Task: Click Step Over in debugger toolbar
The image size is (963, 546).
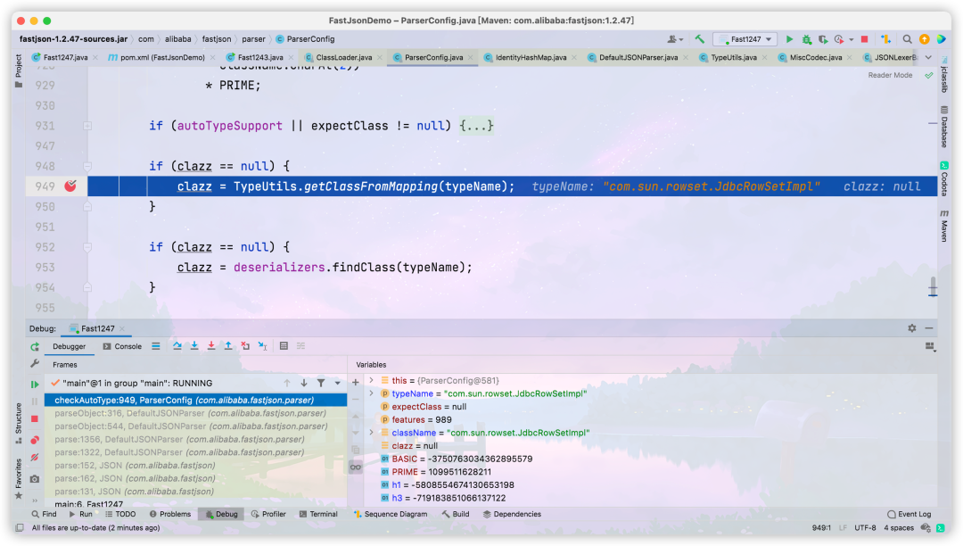Action: [x=177, y=346]
